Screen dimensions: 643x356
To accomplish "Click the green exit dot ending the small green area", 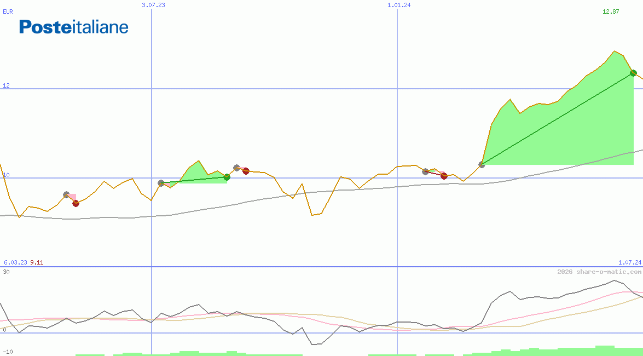I will [x=227, y=177].
